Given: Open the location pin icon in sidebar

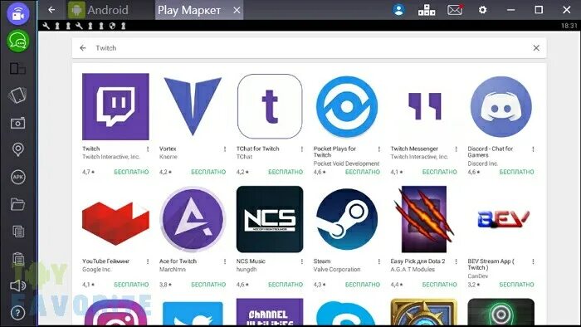Looking at the screenshot, I should (x=17, y=149).
